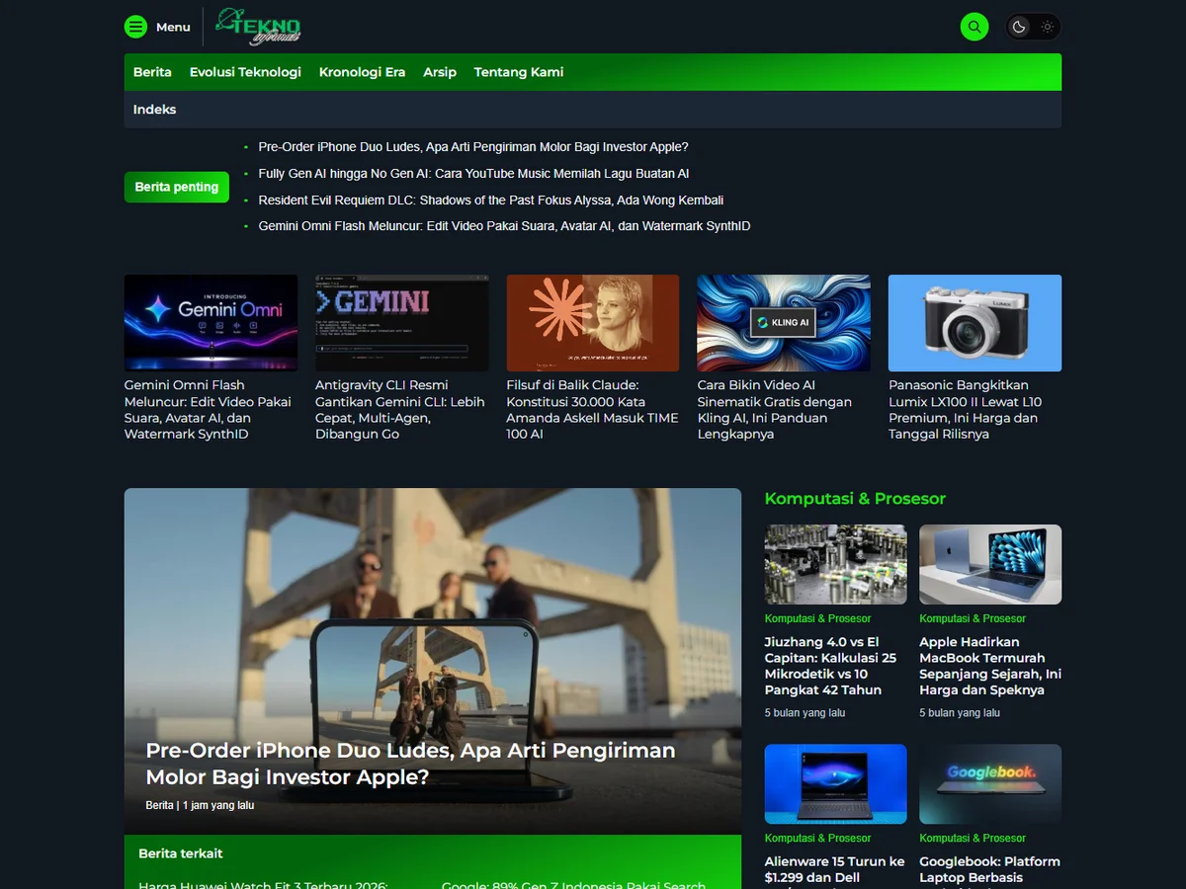Viewport: 1186px width, 889px height.
Task: Click the 'Berita terkait' heading
Action: click(x=181, y=853)
